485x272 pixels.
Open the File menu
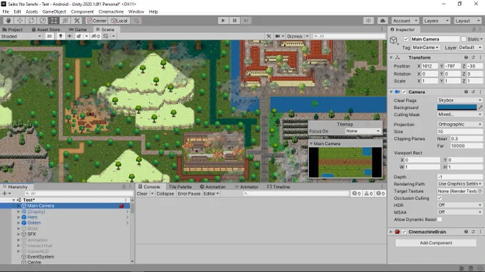(6, 11)
